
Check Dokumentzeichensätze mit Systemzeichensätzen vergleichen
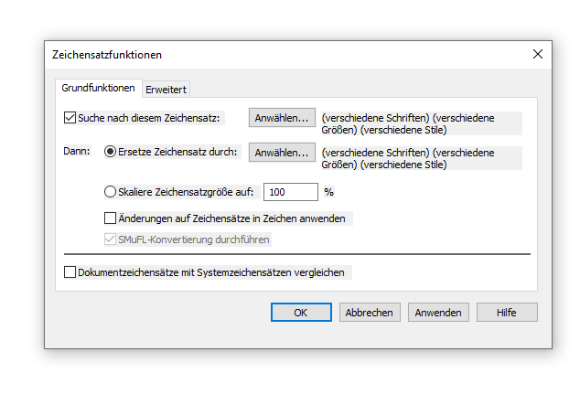point(70,272)
